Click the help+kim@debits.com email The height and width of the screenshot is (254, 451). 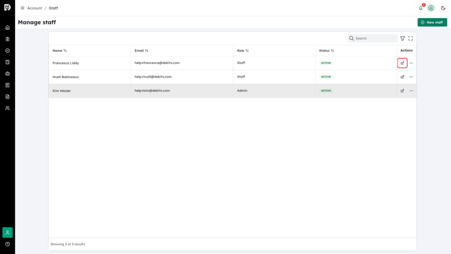pos(152,90)
